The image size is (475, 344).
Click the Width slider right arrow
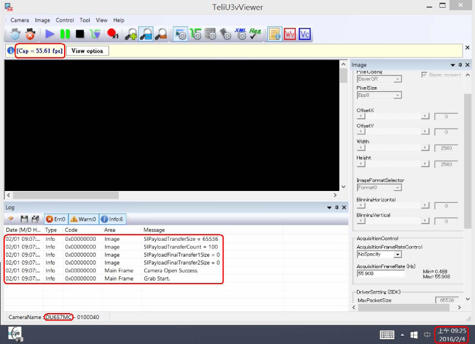point(425,148)
